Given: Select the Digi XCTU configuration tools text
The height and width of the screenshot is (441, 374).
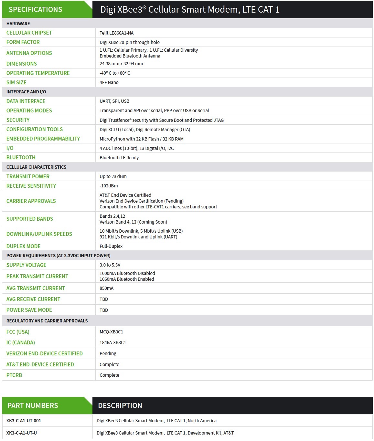Looking at the screenshot, I should (x=145, y=130).
